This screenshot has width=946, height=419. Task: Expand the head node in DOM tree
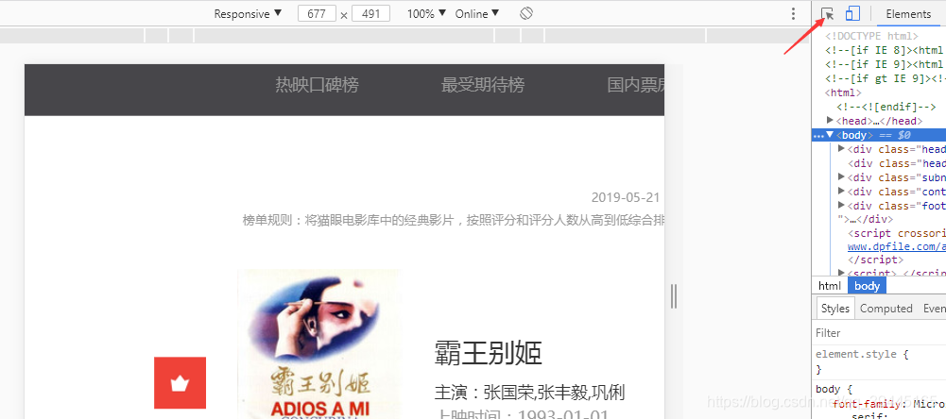[830, 121]
